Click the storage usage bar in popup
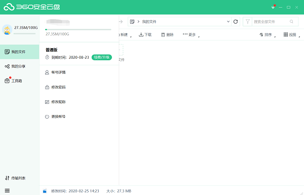This screenshot has height=195, width=304. pyautogui.click(x=78, y=29)
